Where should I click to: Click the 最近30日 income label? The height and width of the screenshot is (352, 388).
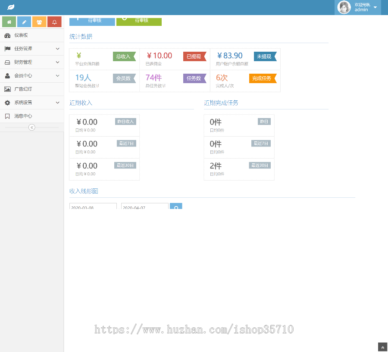click(125, 165)
